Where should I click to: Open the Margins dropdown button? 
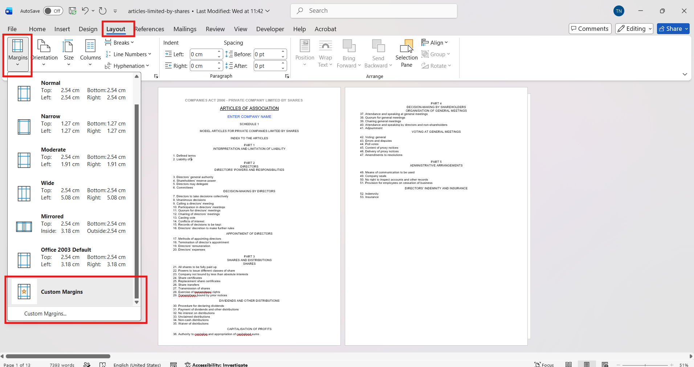[18, 54]
